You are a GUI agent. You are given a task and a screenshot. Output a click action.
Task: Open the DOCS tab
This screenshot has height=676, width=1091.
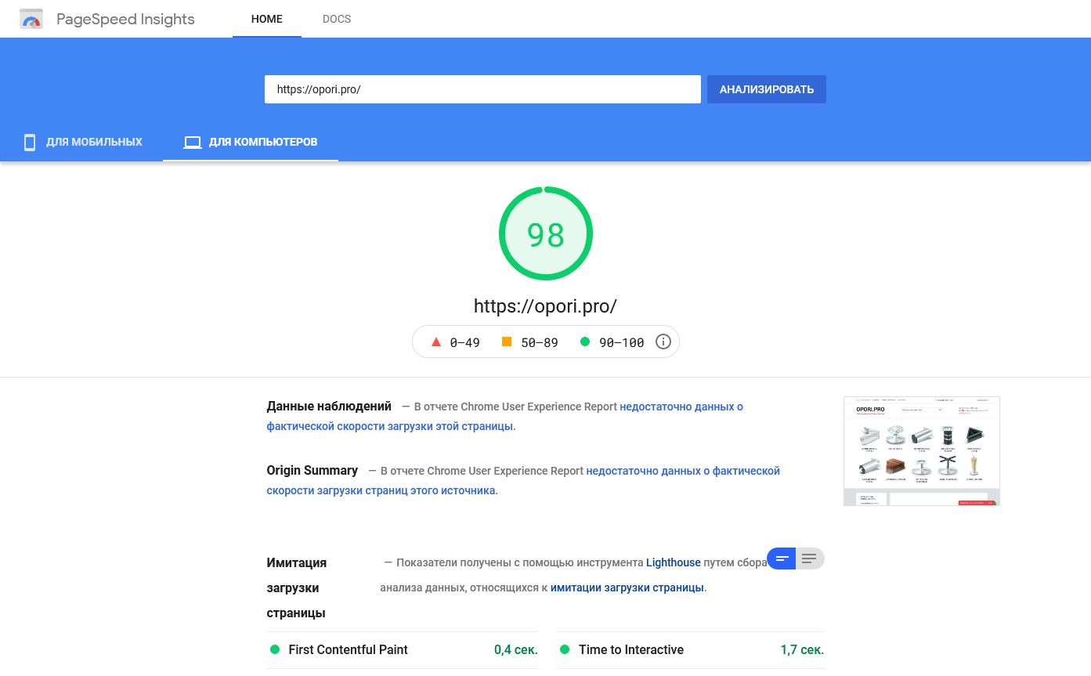pos(337,19)
